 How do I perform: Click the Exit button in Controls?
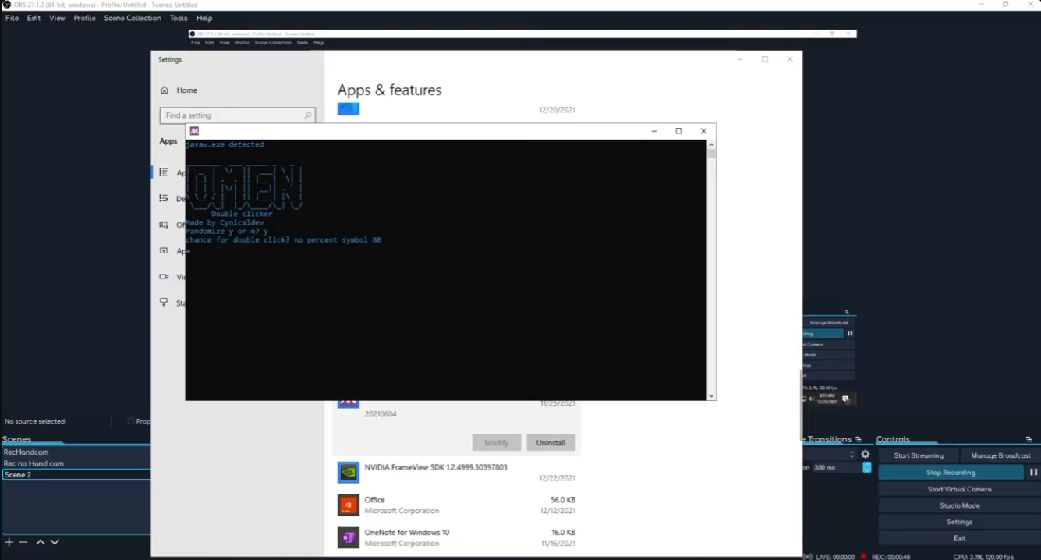tap(959, 538)
